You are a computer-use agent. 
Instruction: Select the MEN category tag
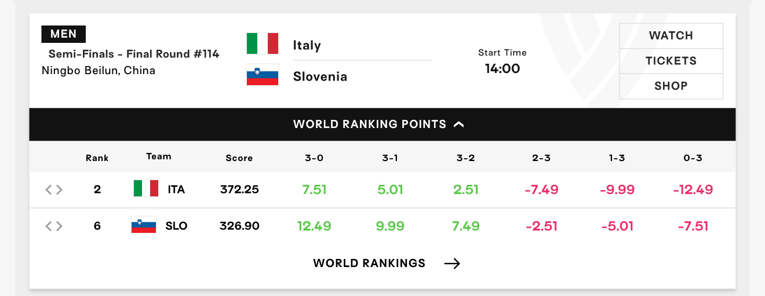click(x=64, y=34)
